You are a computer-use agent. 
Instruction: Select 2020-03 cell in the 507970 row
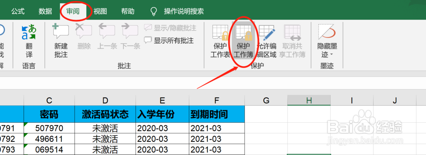pos(162,128)
